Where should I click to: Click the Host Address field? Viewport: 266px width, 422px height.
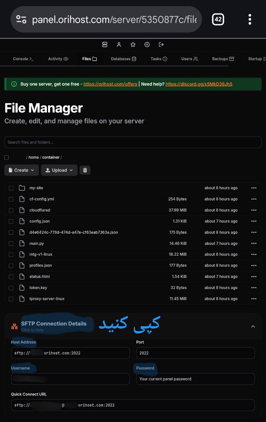(x=70, y=353)
